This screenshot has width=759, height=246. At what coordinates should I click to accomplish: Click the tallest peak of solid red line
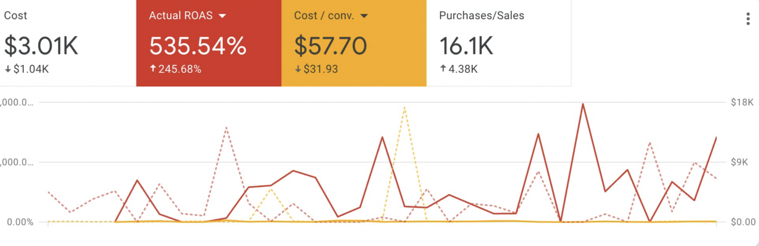(x=583, y=104)
